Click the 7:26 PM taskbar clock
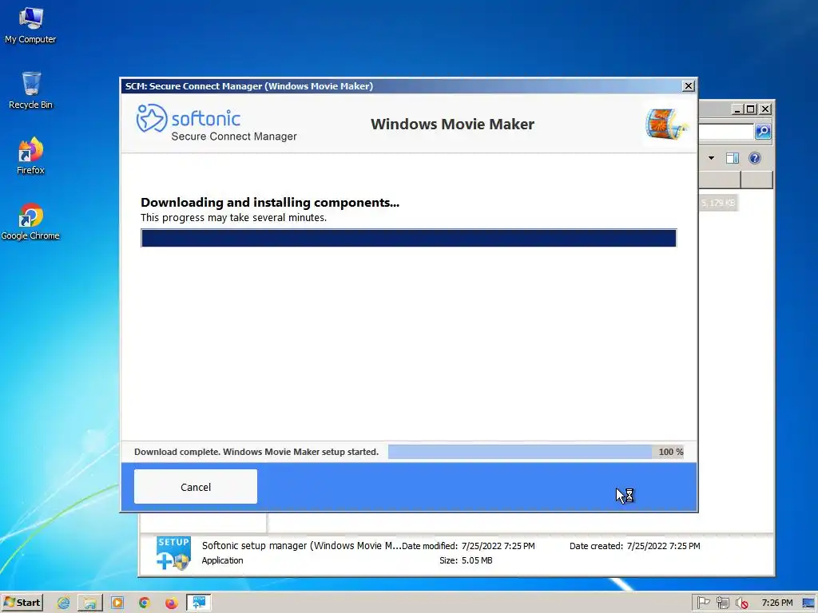818x613 pixels. tap(776, 603)
